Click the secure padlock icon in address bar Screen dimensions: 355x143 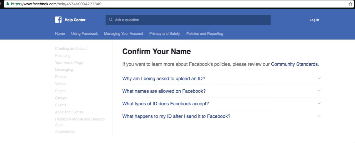click(7, 4)
